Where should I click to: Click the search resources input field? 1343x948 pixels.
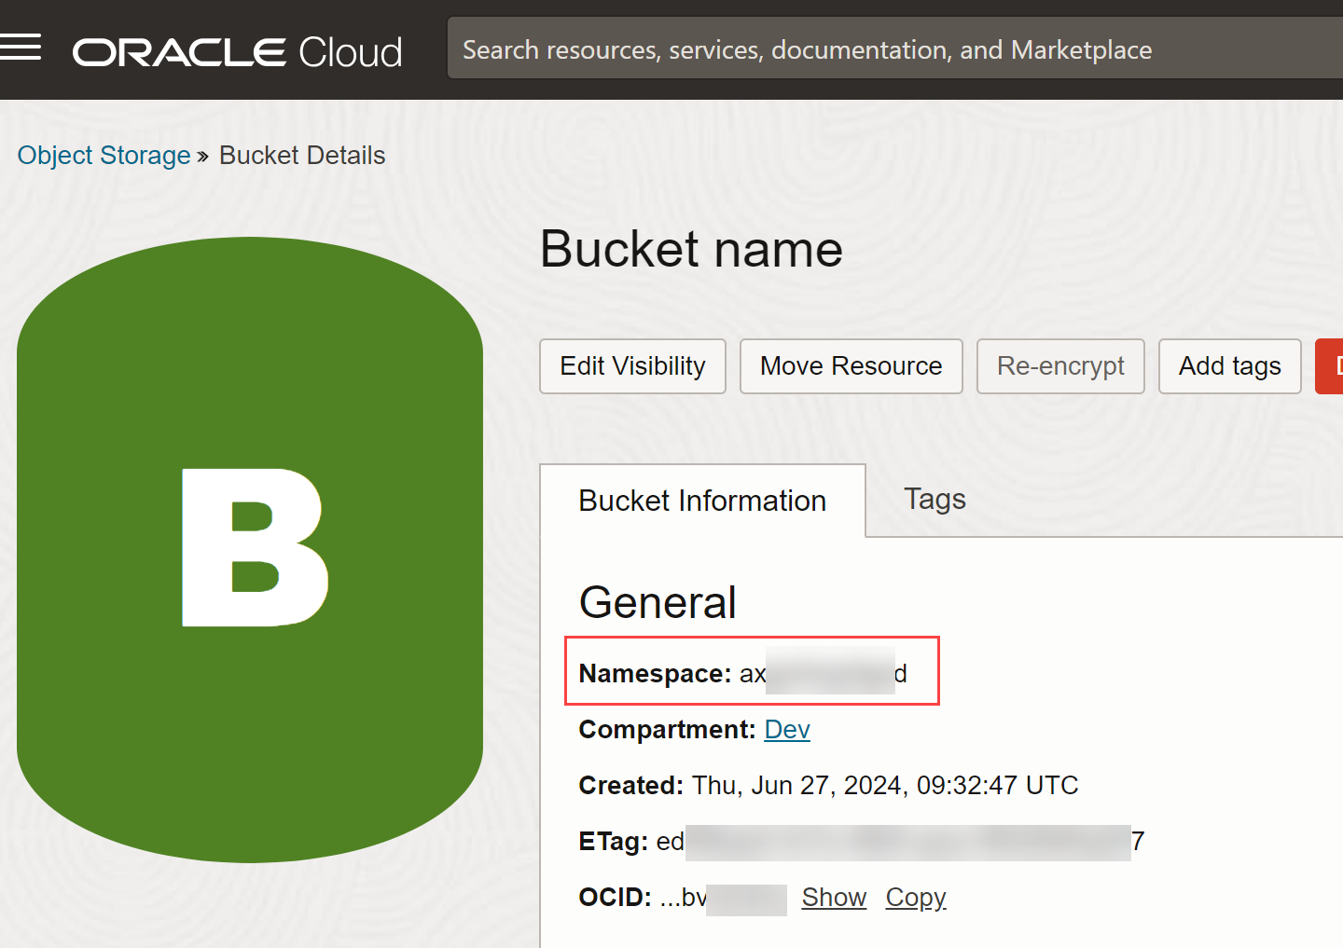(895, 49)
